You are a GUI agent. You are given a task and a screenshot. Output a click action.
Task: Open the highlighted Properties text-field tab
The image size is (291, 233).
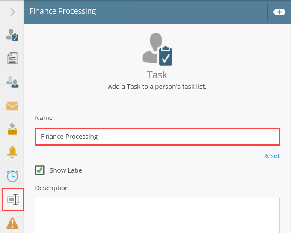click(x=13, y=200)
